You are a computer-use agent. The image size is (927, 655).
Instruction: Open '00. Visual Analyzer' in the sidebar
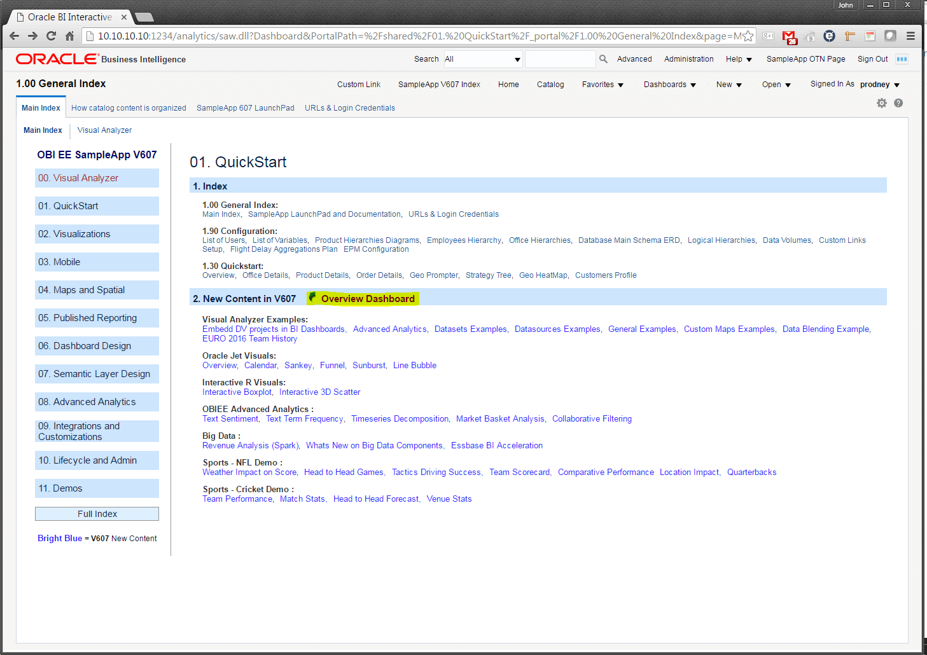(x=97, y=178)
